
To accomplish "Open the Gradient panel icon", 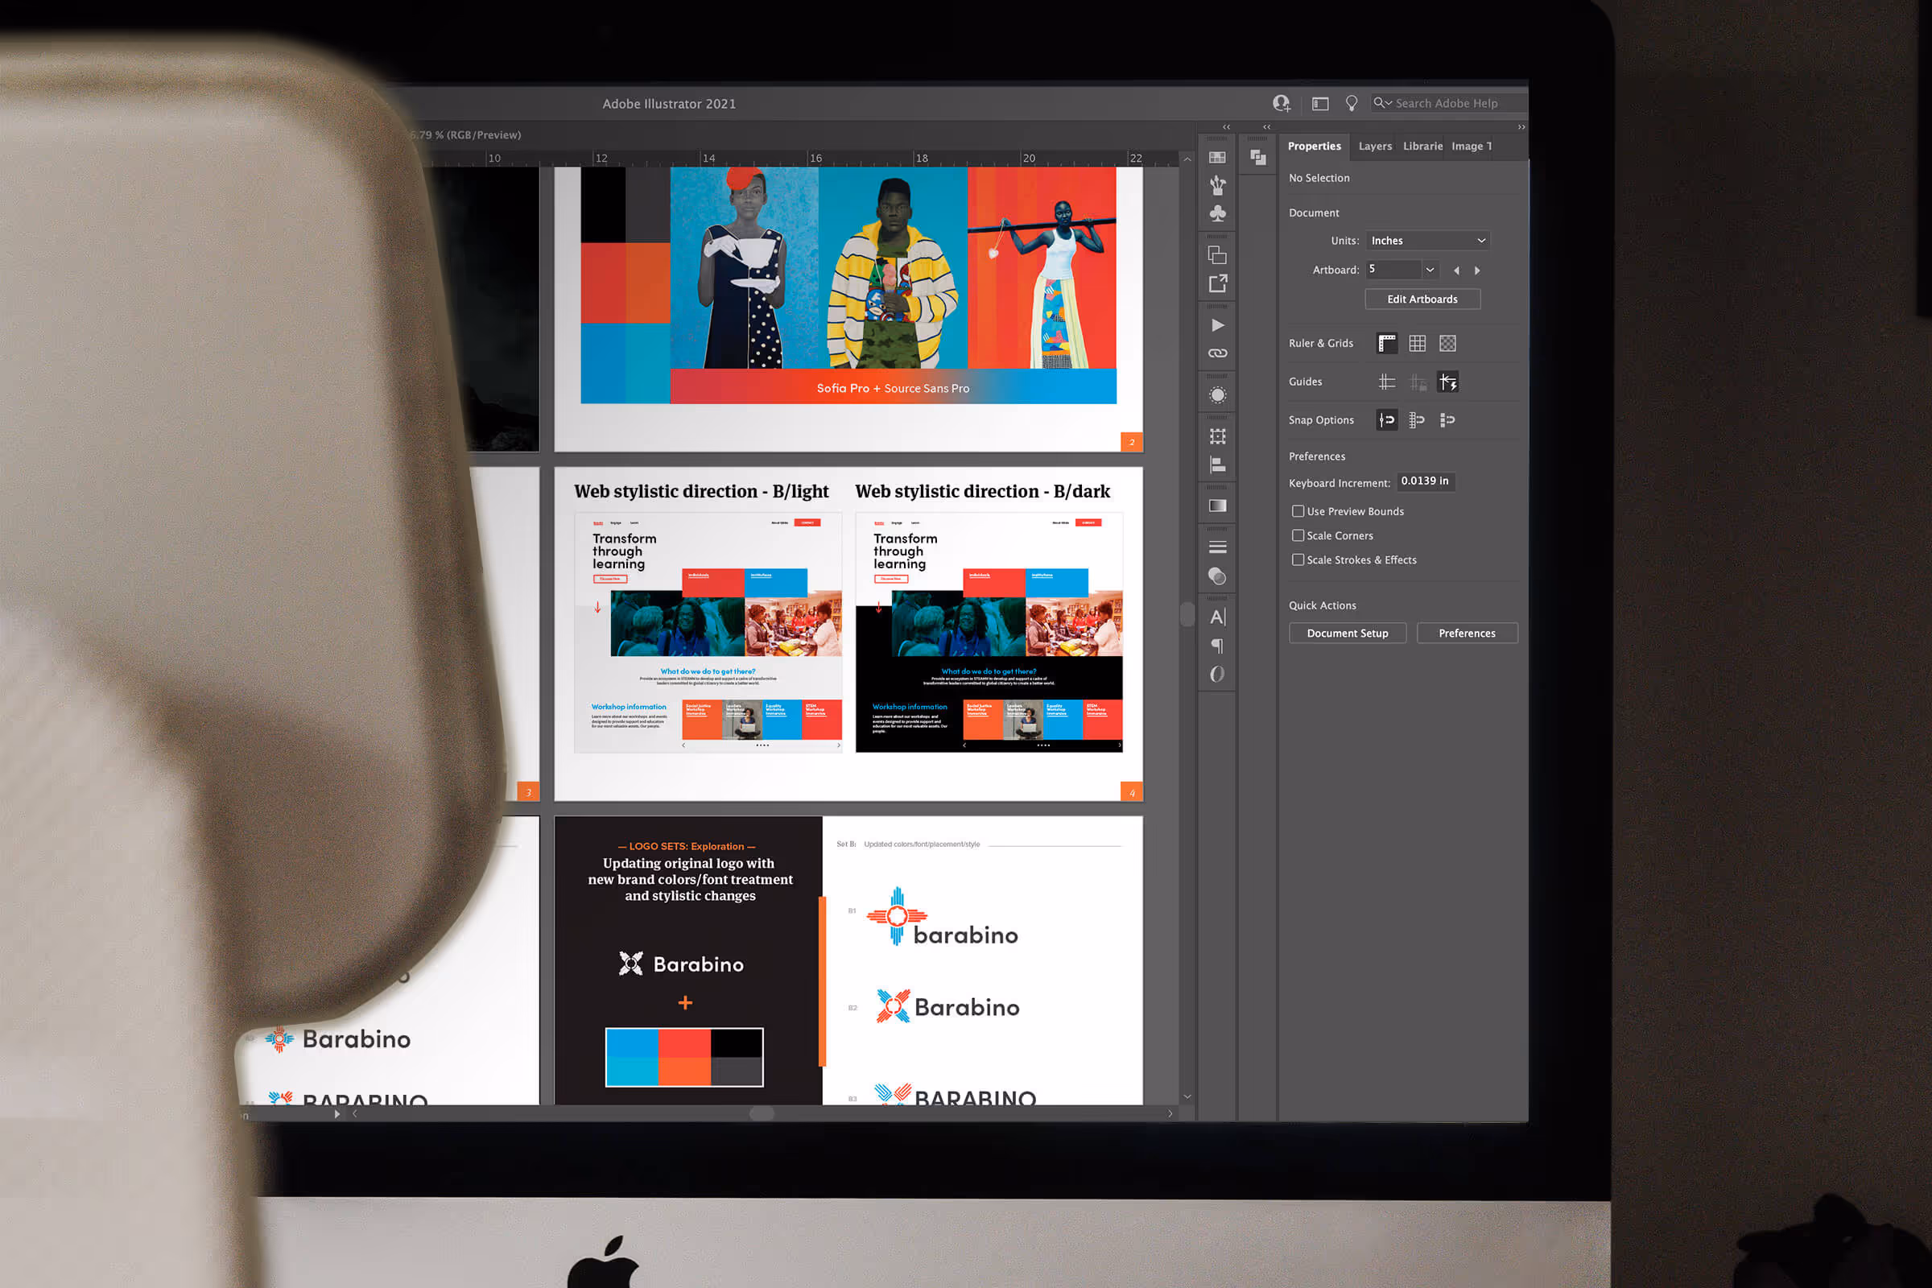I will (x=1217, y=506).
